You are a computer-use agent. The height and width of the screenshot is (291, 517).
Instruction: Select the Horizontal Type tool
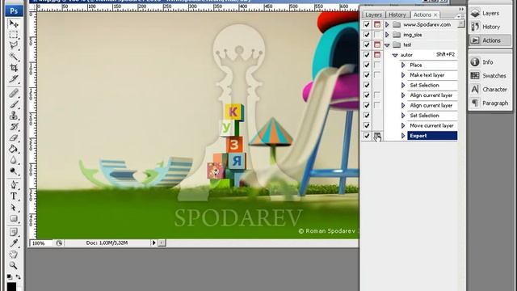pos(14,196)
